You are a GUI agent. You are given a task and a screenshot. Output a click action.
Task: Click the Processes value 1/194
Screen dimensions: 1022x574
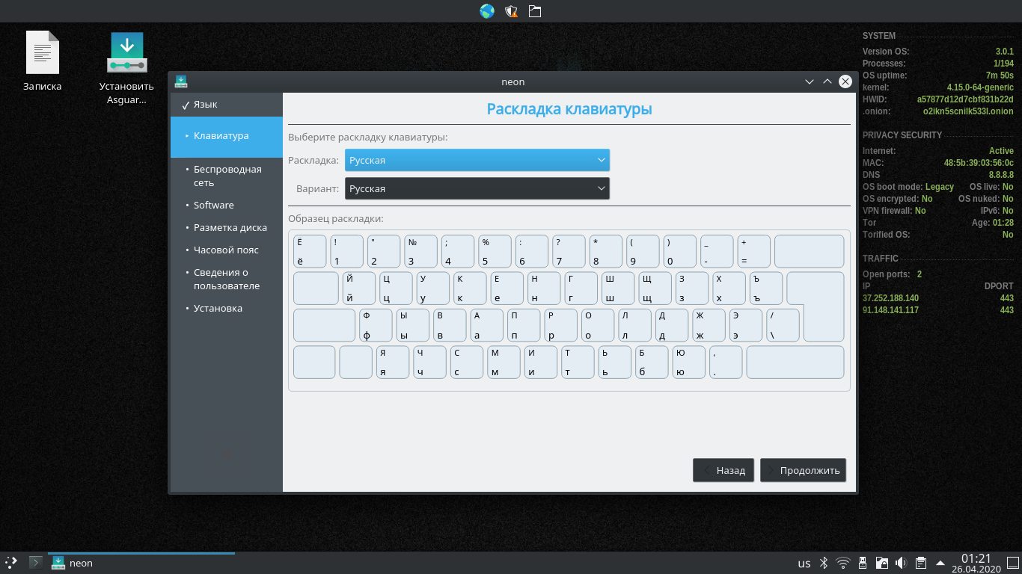click(1003, 64)
